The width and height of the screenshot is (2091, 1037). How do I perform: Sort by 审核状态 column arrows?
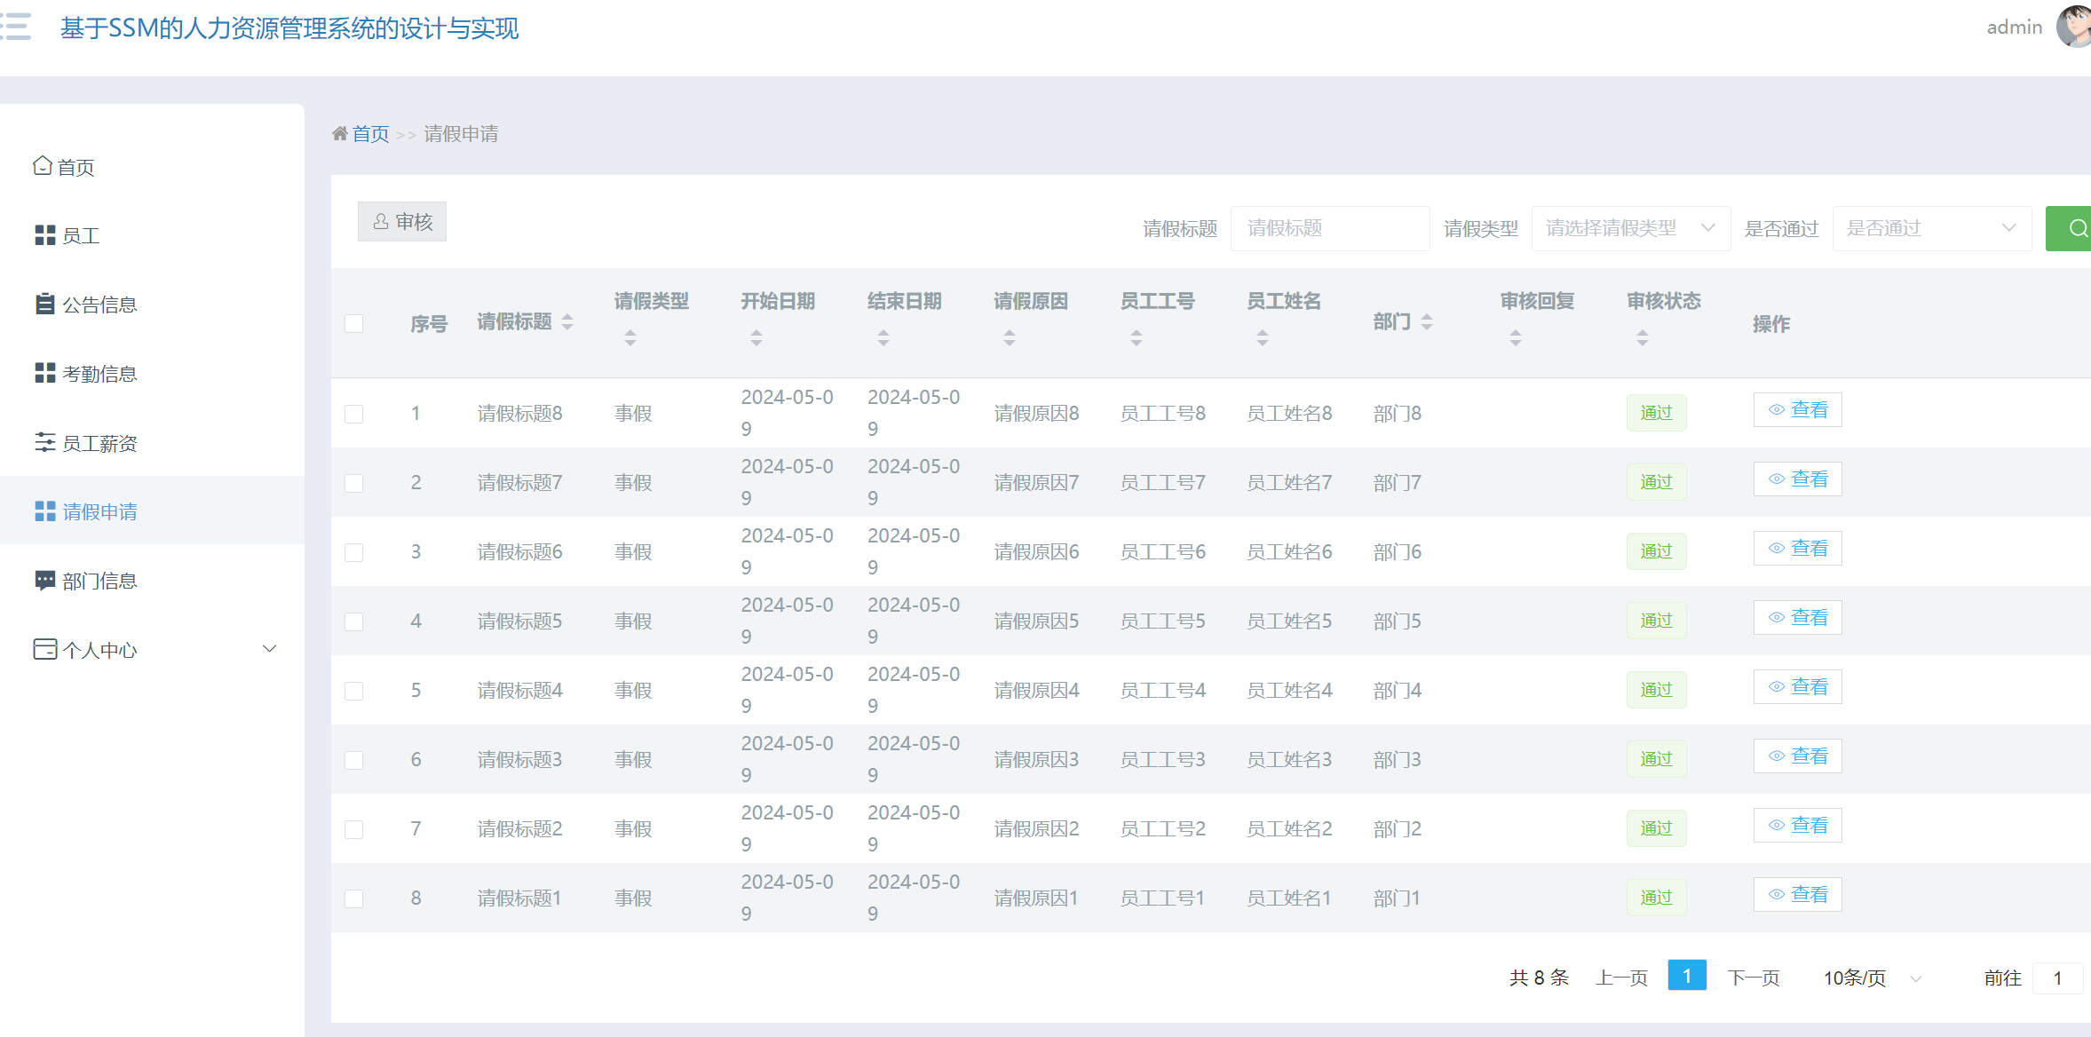coord(1643,337)
